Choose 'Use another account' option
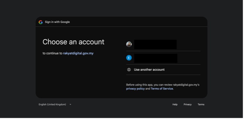244x119 pixels. click(x=163, y=70)
